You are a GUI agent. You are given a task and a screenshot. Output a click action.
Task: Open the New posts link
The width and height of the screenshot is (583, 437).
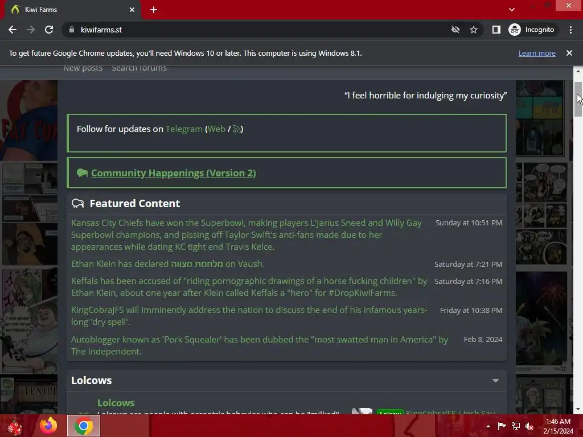pyautogui.click(x=83, y=68)
